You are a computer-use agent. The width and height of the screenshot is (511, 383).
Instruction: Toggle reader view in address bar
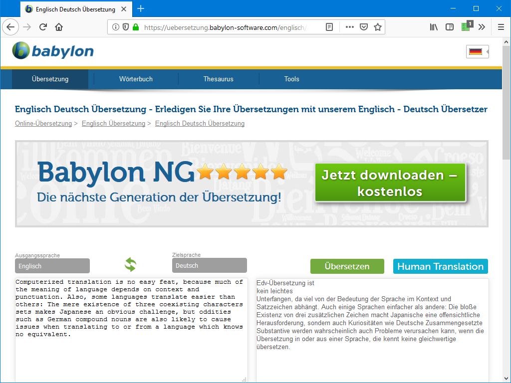(329, 27)
